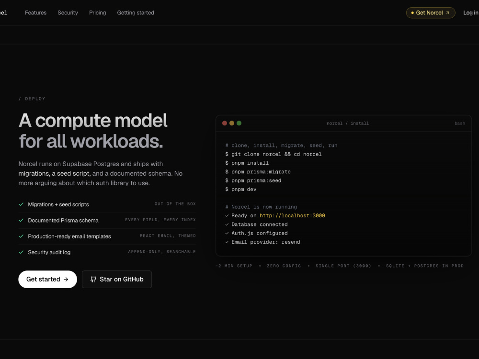Open Getting started nav link
The height and width of the screenshot is (359, 479).
click(x=136, y=13)
